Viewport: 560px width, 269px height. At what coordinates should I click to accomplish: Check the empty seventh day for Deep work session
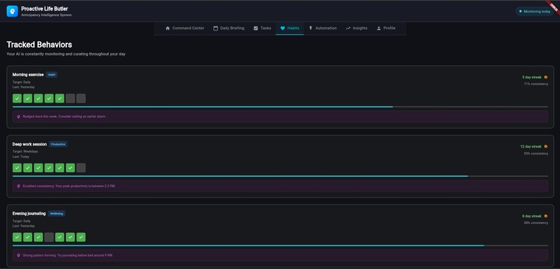[81, 168]
